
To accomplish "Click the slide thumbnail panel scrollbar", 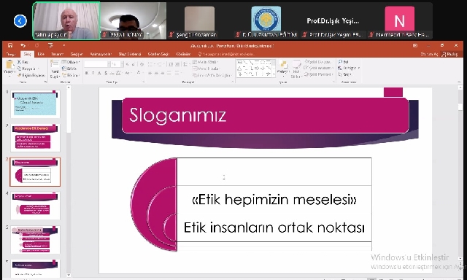I will [x=69, y=181].
